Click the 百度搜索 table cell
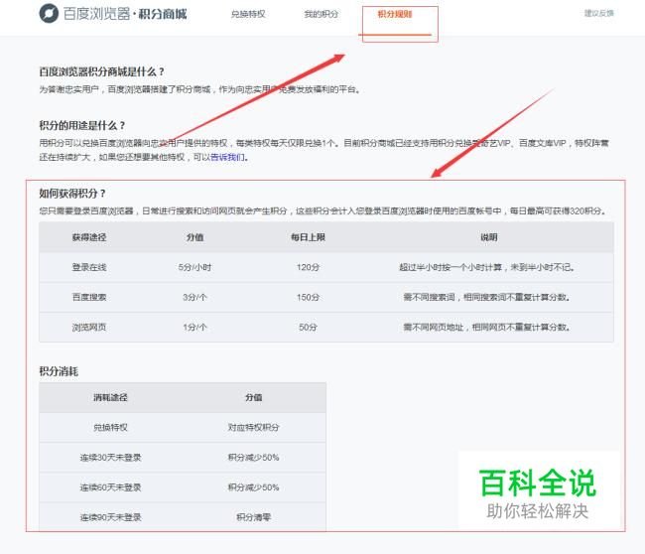This screenshot has width=645, height=554. click(x=89, y=297)
